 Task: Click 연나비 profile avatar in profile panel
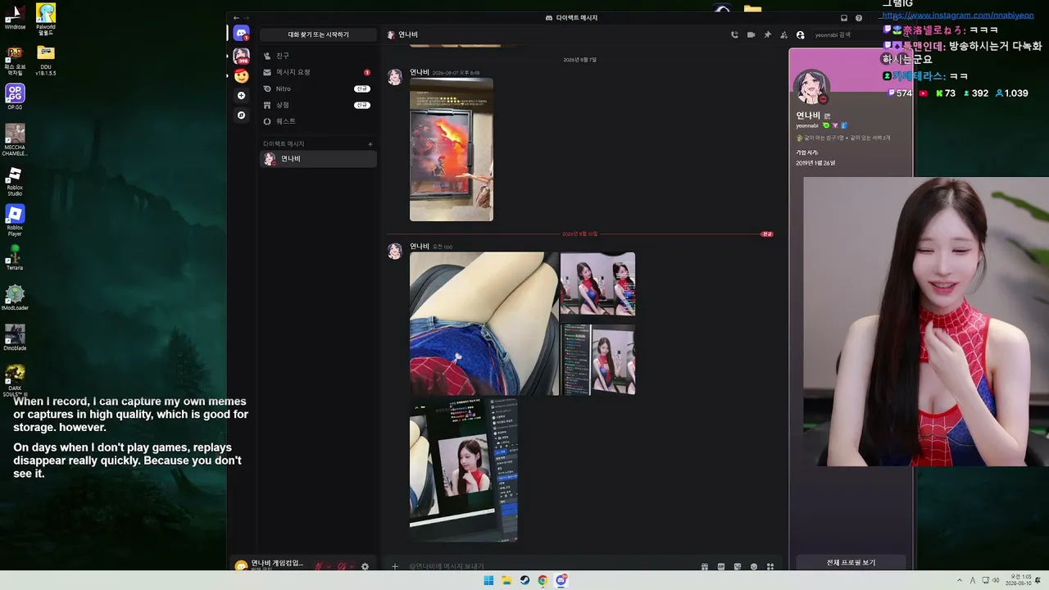tap(811, 88)
